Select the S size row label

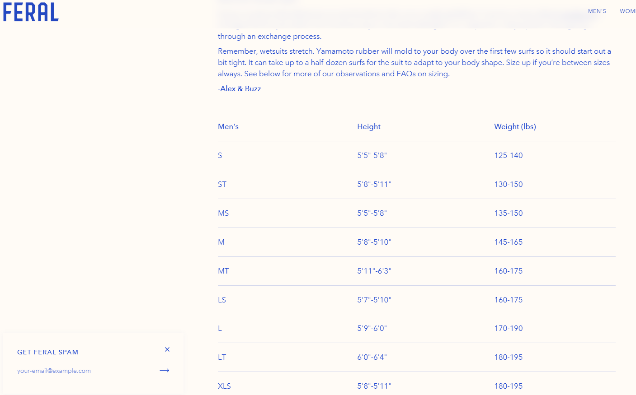[x=220, y=155]
